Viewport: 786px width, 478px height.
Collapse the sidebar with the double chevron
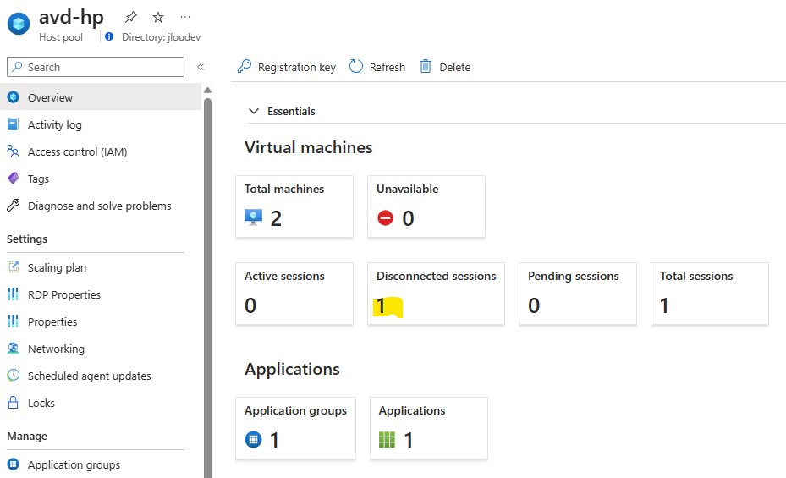(x=201, y=67)
